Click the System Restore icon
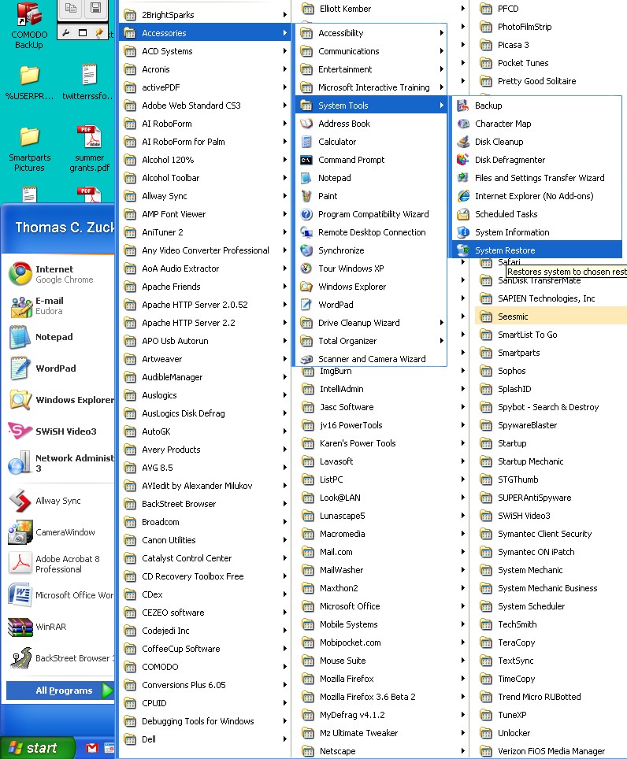627x759 pixels. point(463,250)
